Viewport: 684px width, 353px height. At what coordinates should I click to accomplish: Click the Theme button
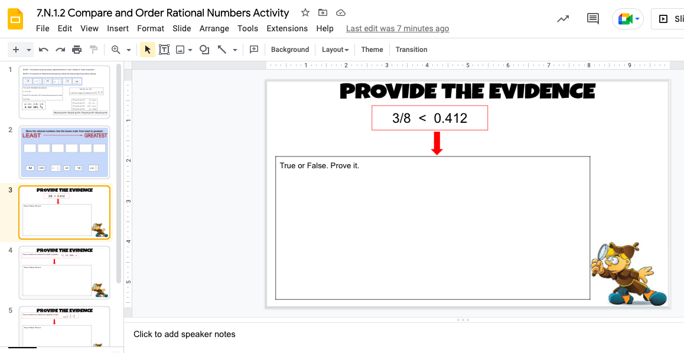tap(372, 50)
